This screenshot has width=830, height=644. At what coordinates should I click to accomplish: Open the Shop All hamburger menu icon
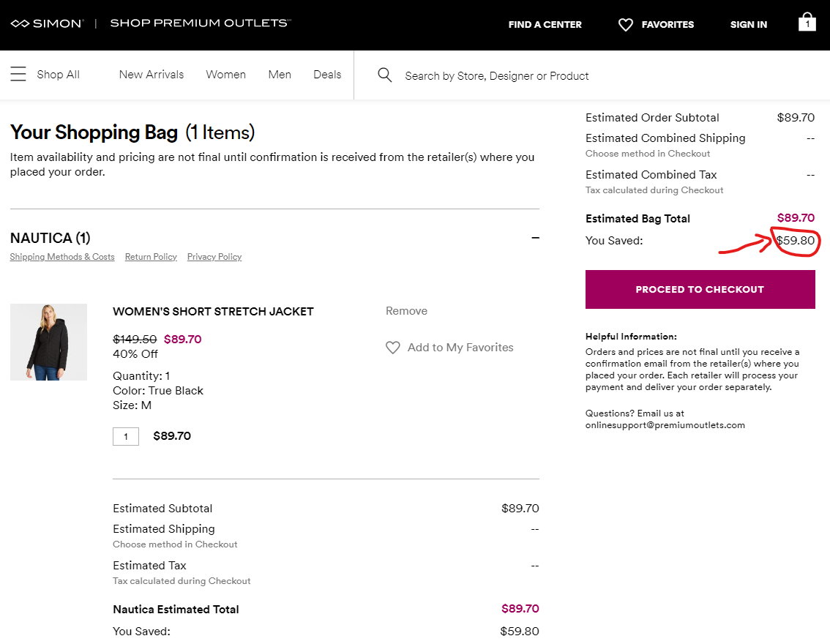[x=18, y=75]
